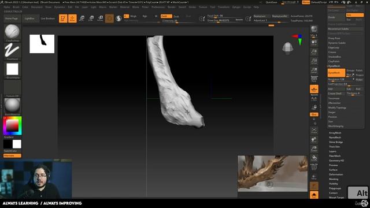This screenshot has width=370, height=208.
Task: Expand the Surface subpalette
Action: [x=333, y=170]
